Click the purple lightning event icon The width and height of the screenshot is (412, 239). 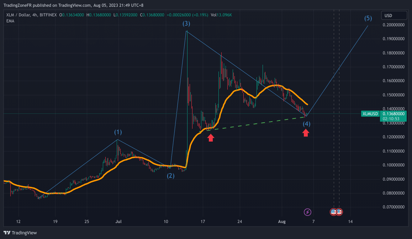[307, 212]
